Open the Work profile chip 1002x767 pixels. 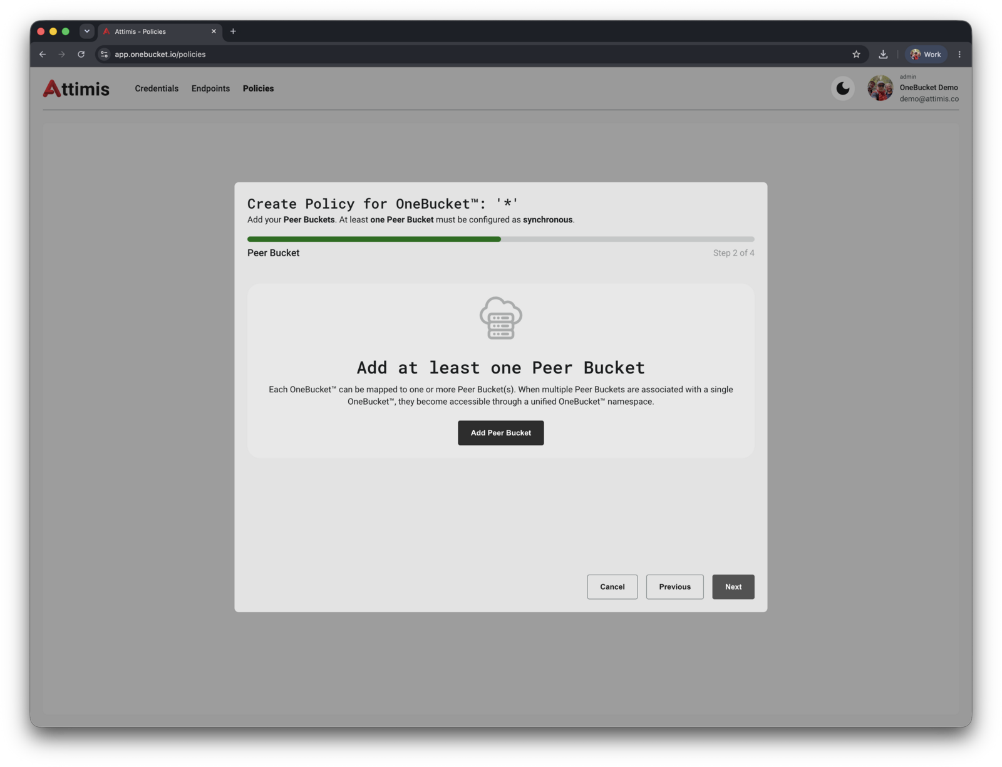[x=926, y=55]
